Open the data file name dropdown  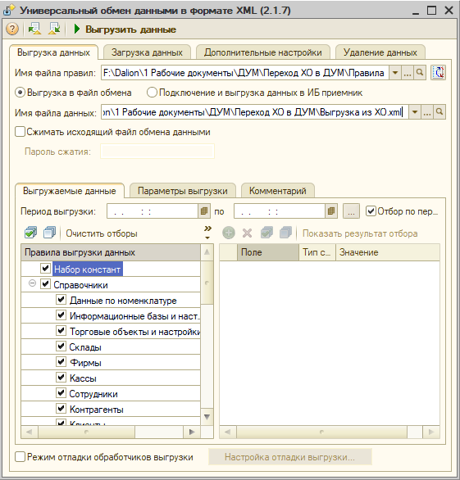click(x=415, y=112)
